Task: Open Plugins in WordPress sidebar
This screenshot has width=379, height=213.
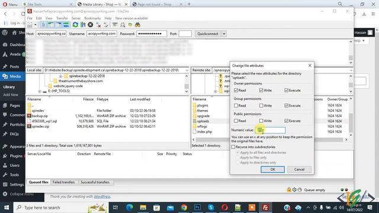Action: (x=12, y=156)
